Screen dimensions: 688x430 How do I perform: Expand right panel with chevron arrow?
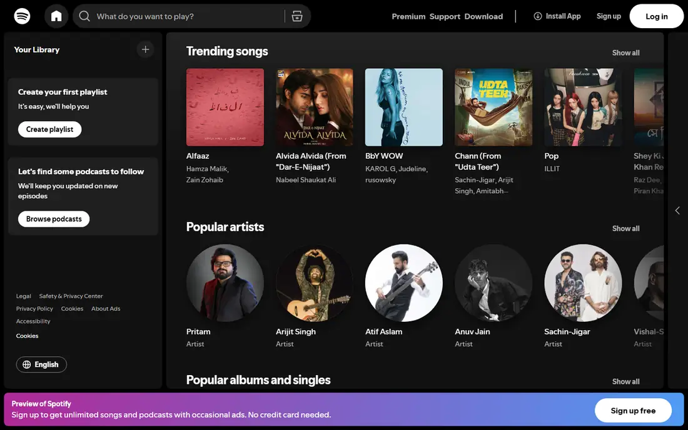[677, 211]
